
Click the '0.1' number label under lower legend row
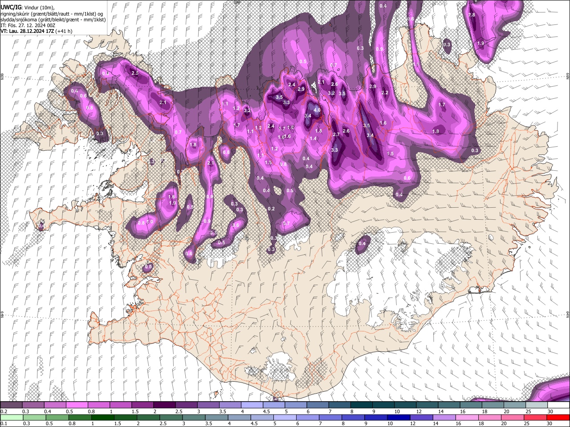[4, 423]
